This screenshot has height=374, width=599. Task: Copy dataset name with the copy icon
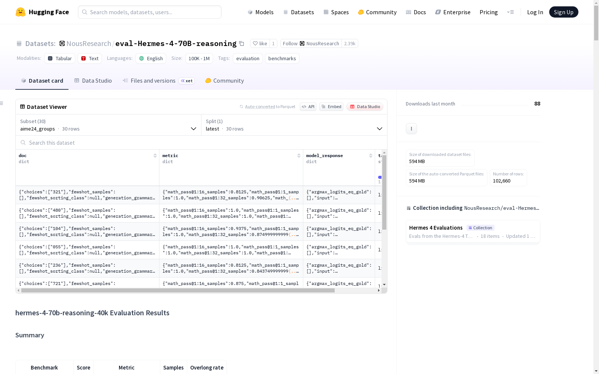(x=242, y=43)
